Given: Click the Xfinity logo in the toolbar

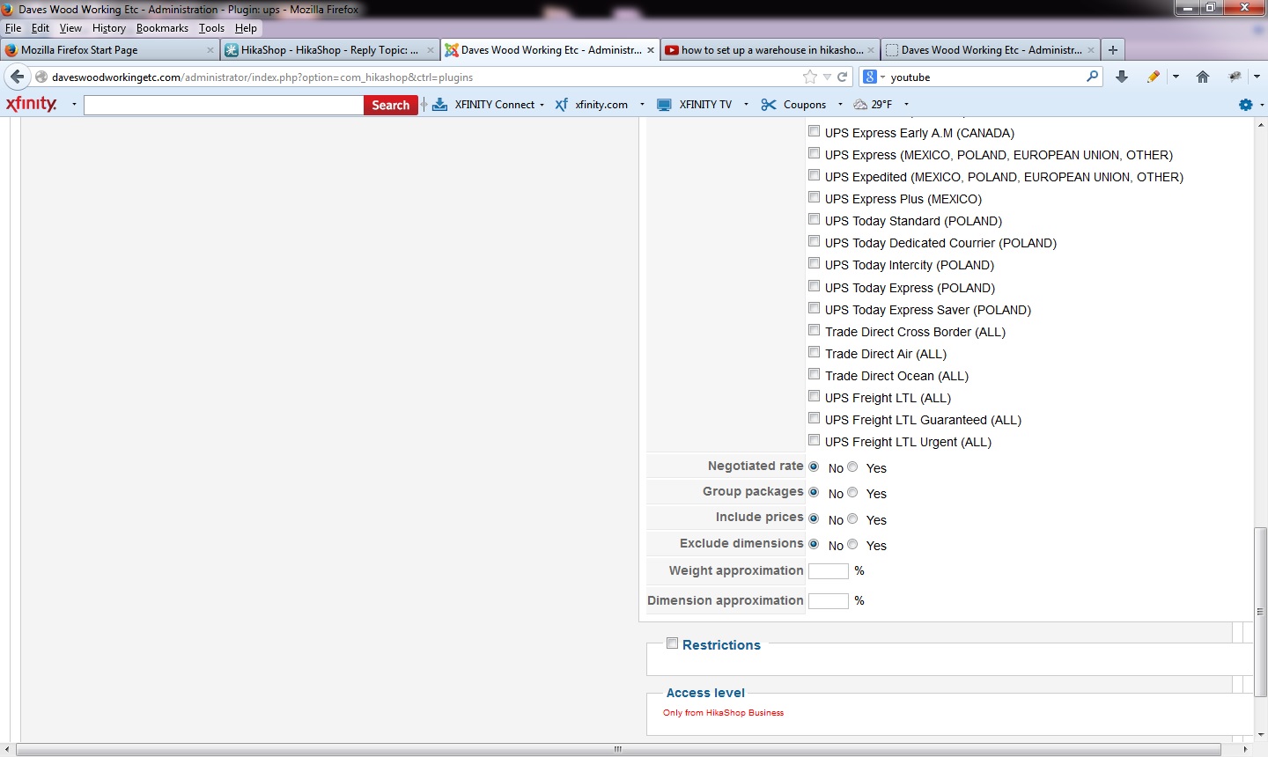Looking at the screenshot, I should pyautogui.click(x=32, y=104).
